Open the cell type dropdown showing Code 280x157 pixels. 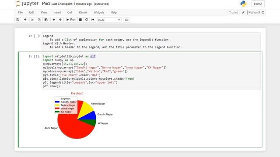[109, 20]
